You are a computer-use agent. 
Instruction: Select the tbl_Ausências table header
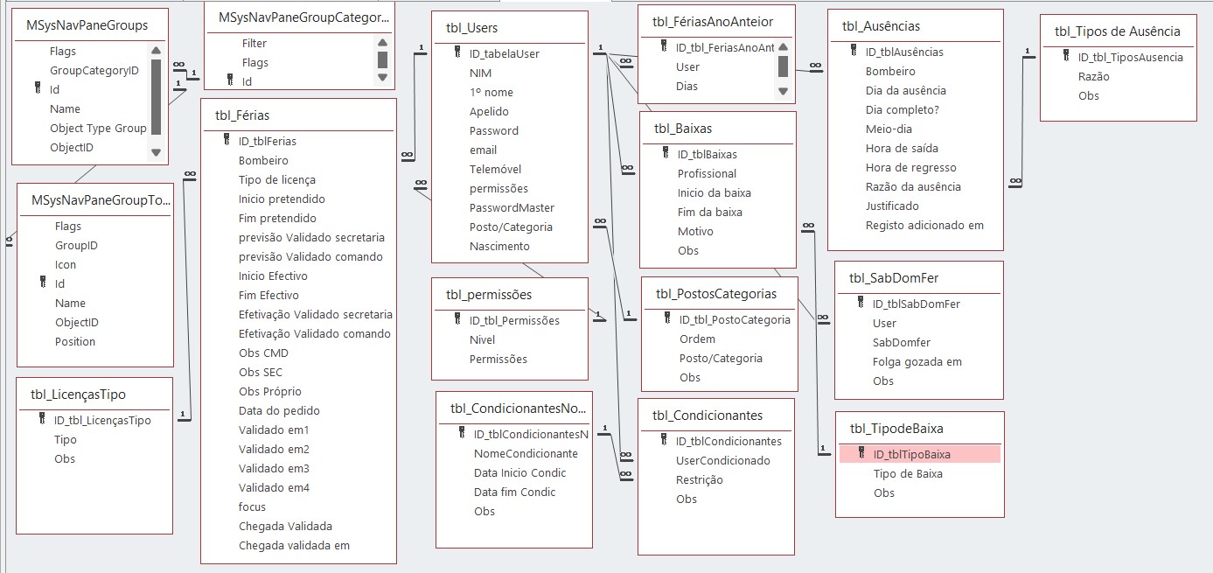coord(881,26)
